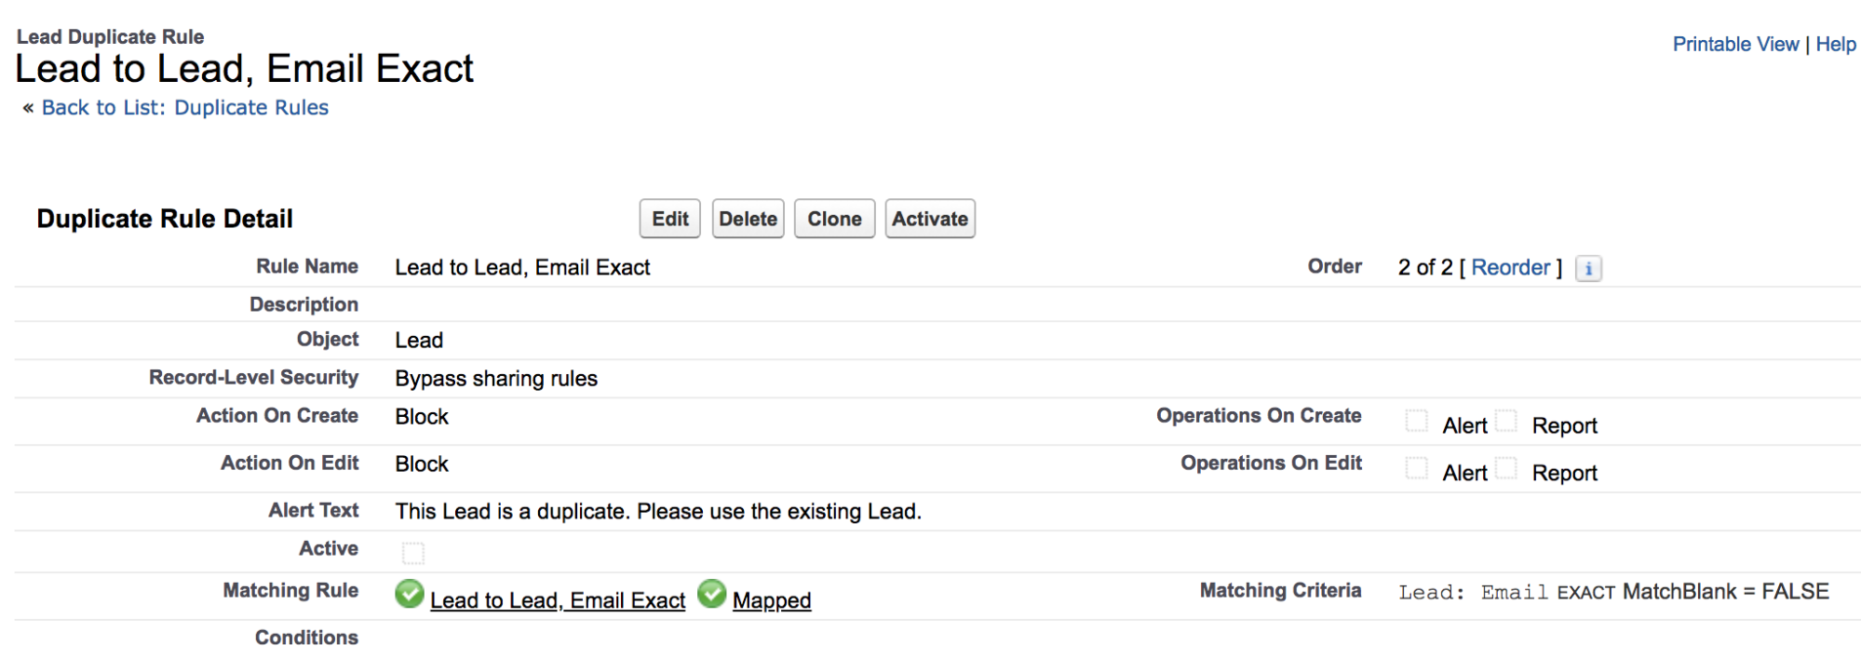Click the Order info icon
This screenshot has width=1861, height=658.
click(x=1588, y=269)
